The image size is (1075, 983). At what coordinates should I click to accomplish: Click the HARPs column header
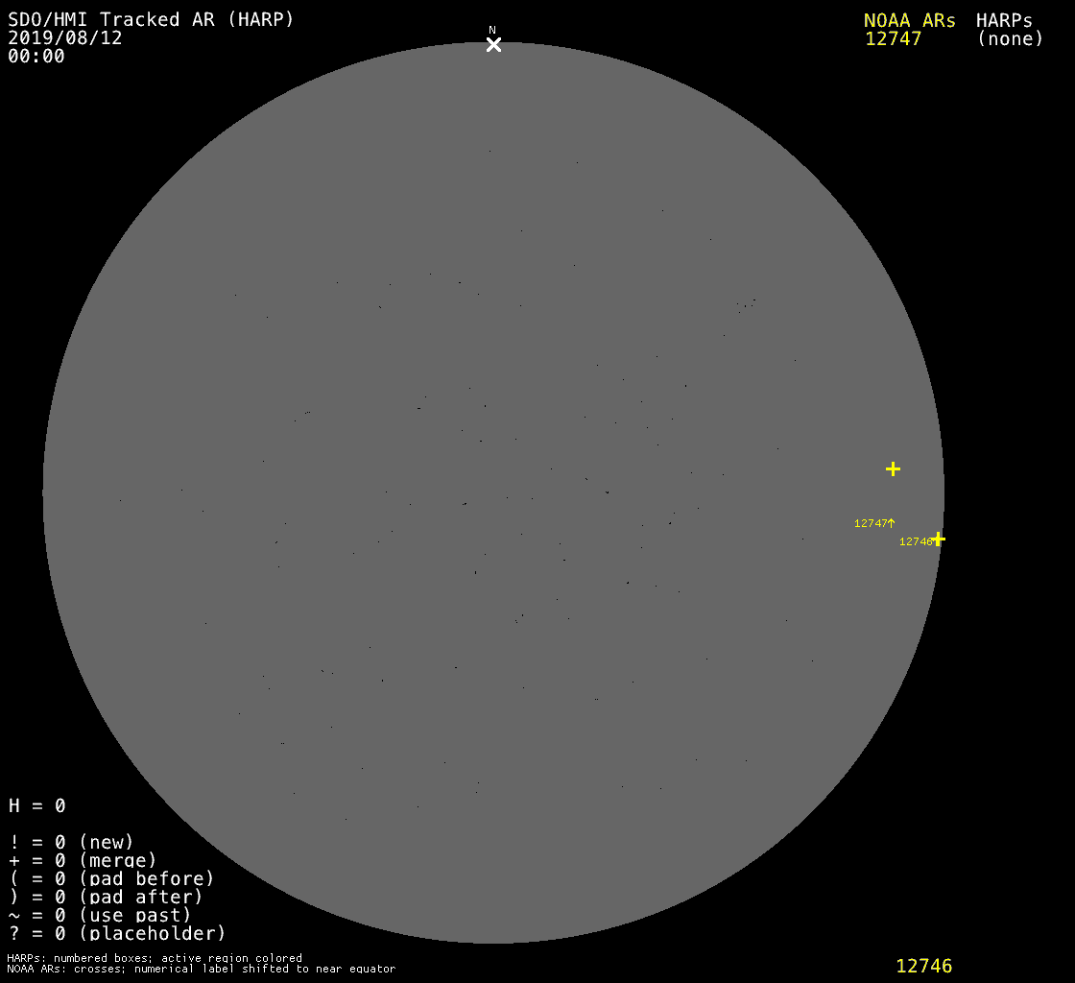pos(1004,20)
